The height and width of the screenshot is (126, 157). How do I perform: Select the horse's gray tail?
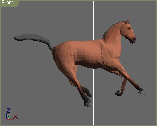pos(33,40)
